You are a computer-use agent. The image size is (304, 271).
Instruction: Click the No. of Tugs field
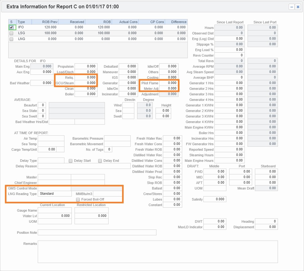coord(108,149)
